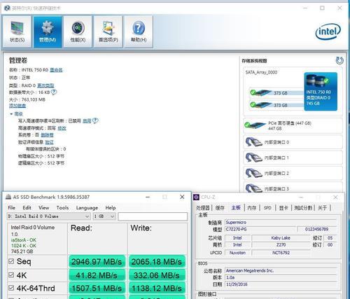Select internal empty port 0
The height and width of the screenshot is (299, 350).
[x=293, y=142]
